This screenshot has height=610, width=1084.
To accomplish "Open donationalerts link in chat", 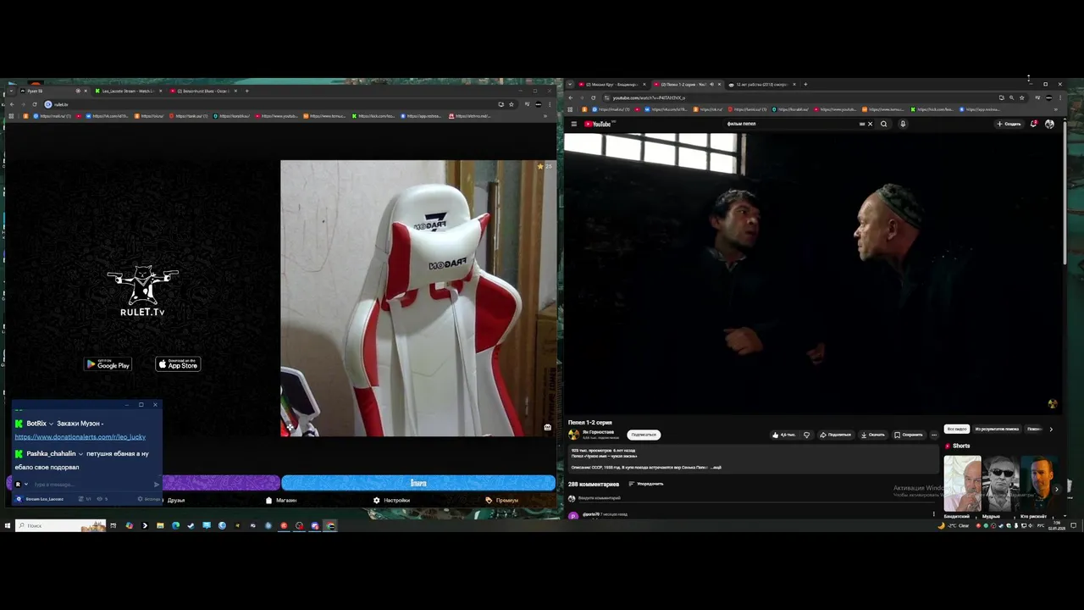I will (x=80, y=437).
